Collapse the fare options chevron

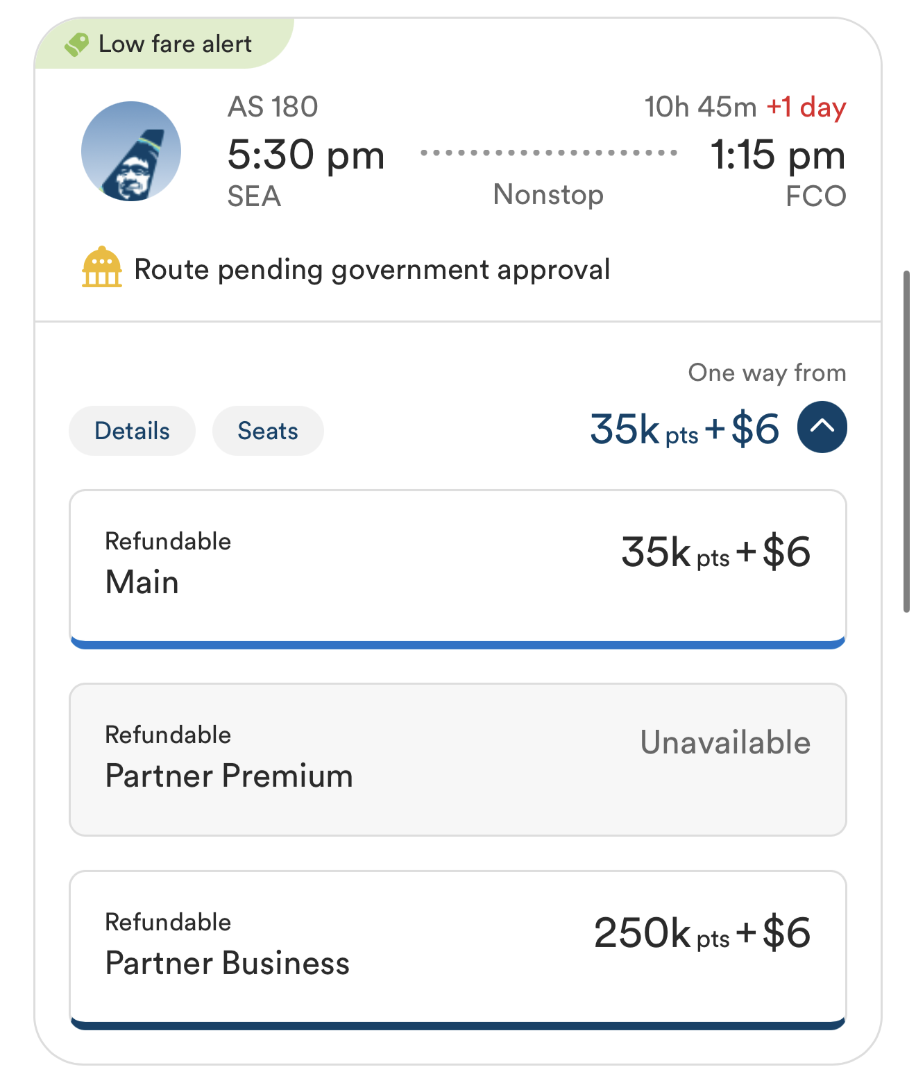(x=822, y=427)
